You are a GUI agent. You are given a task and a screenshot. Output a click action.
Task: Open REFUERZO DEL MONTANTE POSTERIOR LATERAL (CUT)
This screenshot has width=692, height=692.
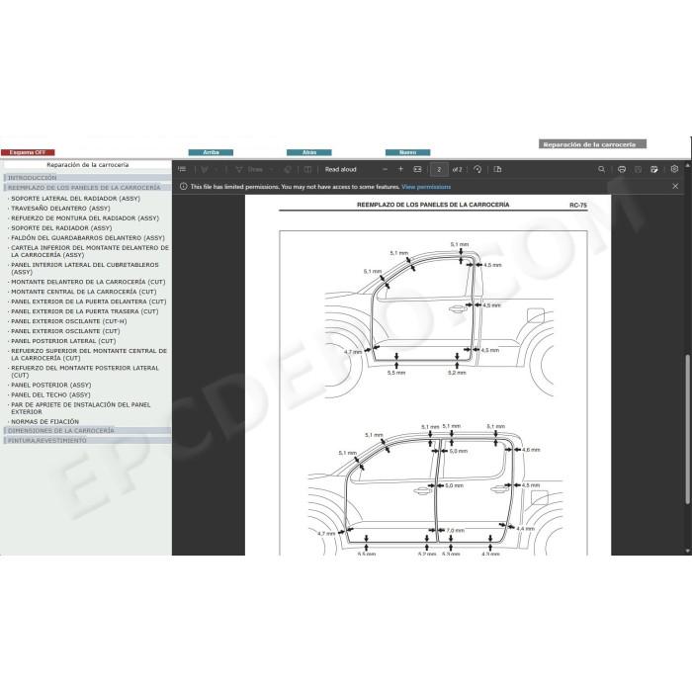(x=85, y=372)
